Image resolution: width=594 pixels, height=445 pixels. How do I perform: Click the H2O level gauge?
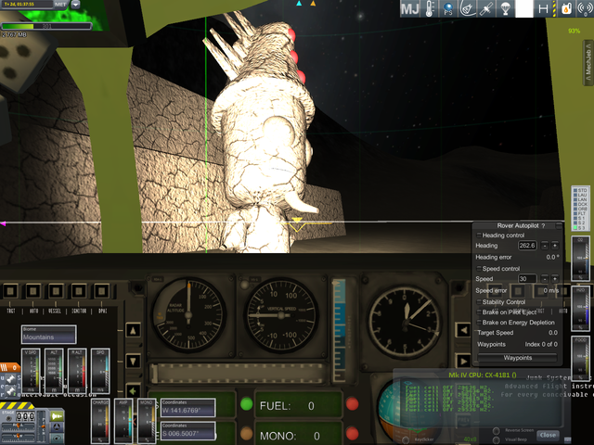coord(580,309)
